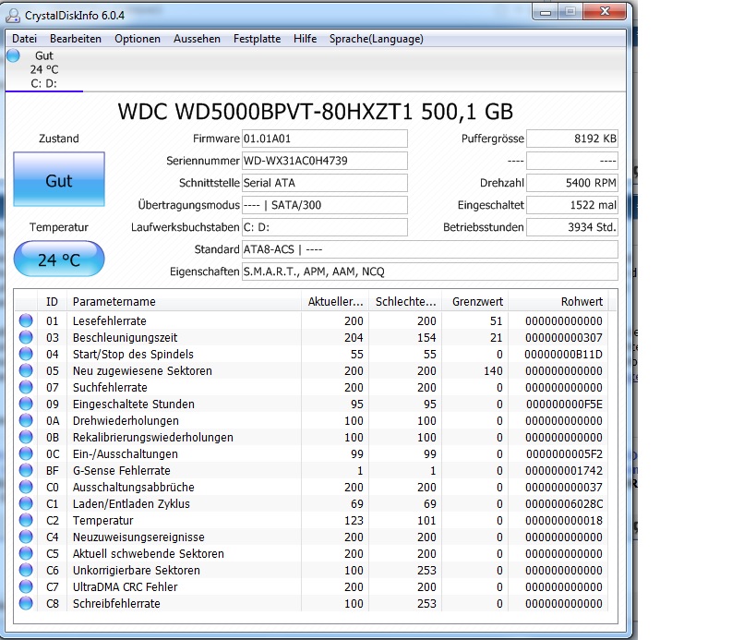The height and width of the screenshot is (640, 756).
Task: Click the Betriebsstunden 3934 Std. field
Action: coord(571,227)
